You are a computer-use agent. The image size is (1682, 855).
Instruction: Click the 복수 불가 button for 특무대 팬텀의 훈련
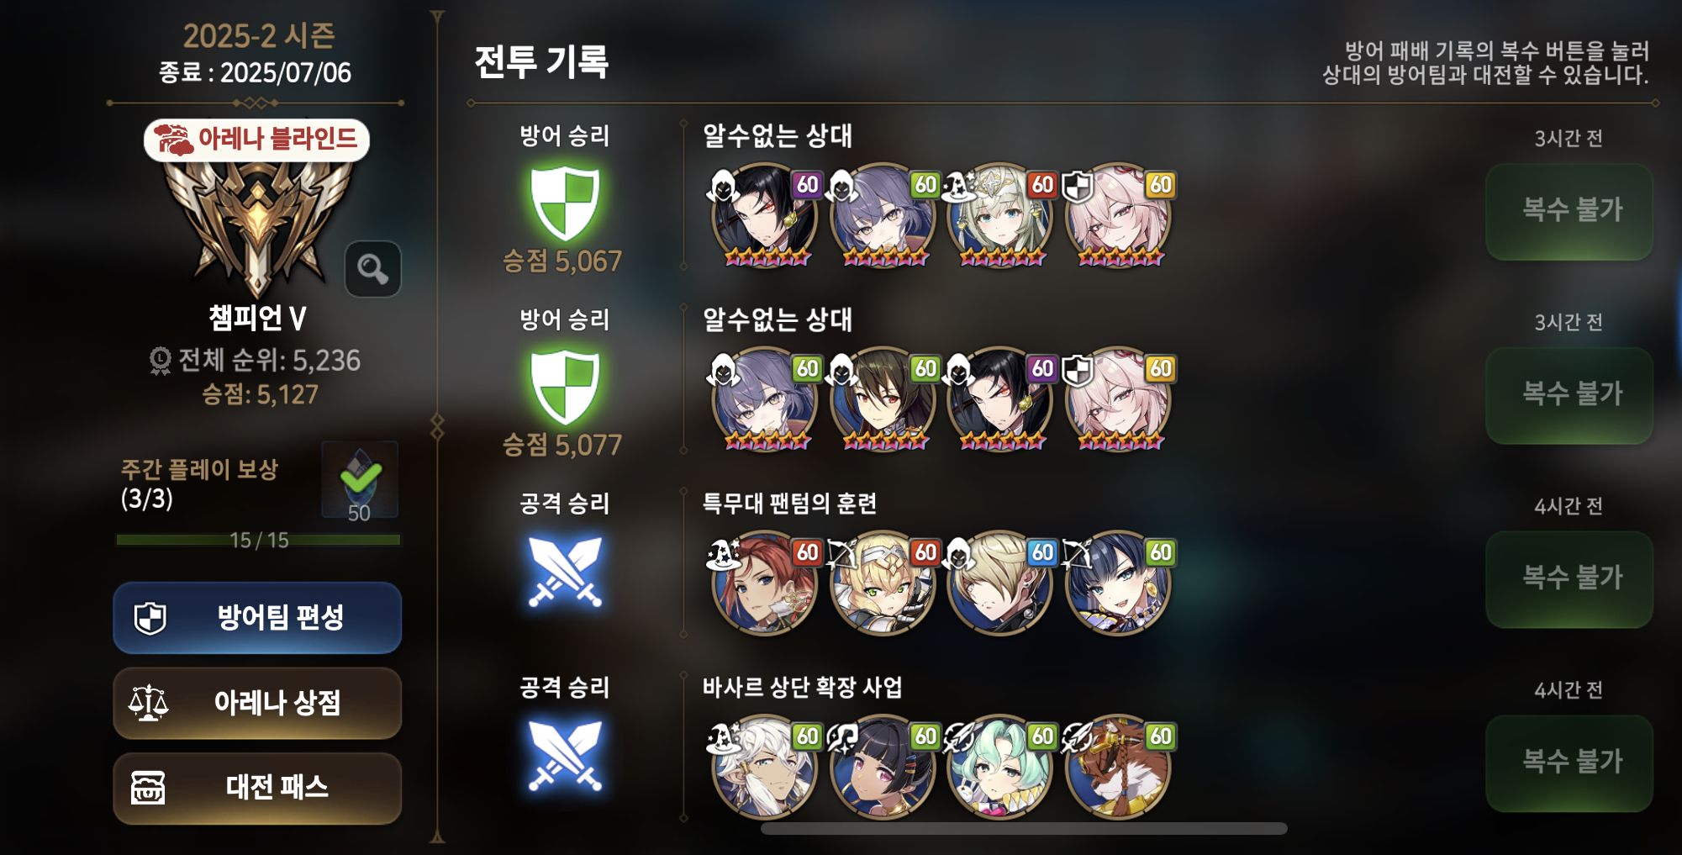1569,579
